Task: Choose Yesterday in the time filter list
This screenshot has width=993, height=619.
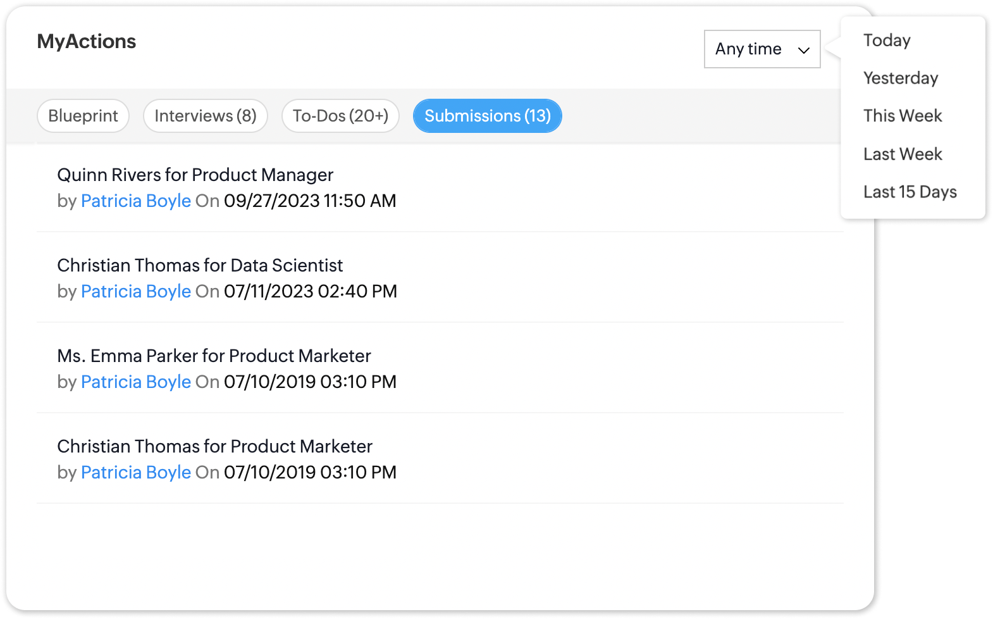Action: pos(900,78)
